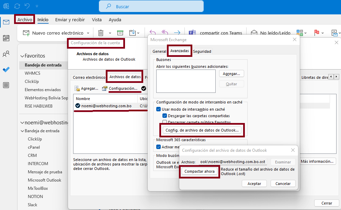Click the default checkmark circle icon
This screenshot has height=210, width=341.
(144, 88)
